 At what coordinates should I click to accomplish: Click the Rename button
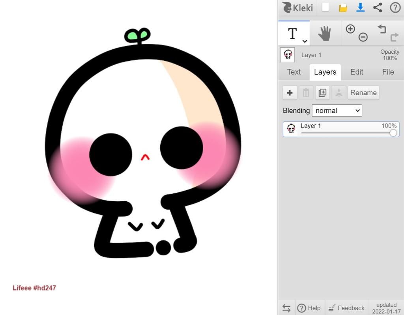pyautogui.click(x=363, y=92)
